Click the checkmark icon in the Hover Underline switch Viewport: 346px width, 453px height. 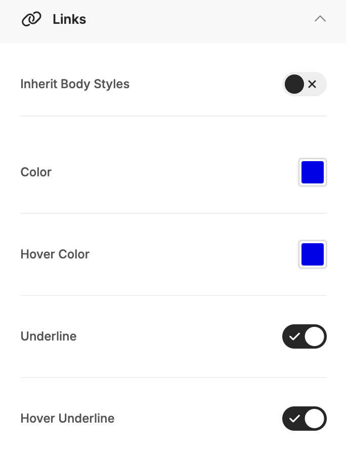click(294, 419)
